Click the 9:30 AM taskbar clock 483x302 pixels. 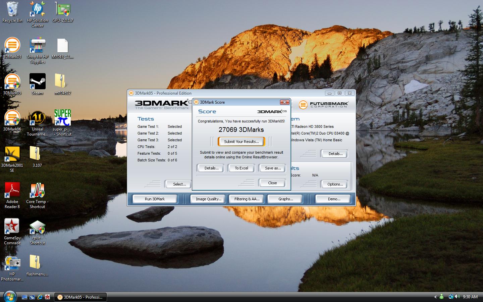[x=470, y=297]
